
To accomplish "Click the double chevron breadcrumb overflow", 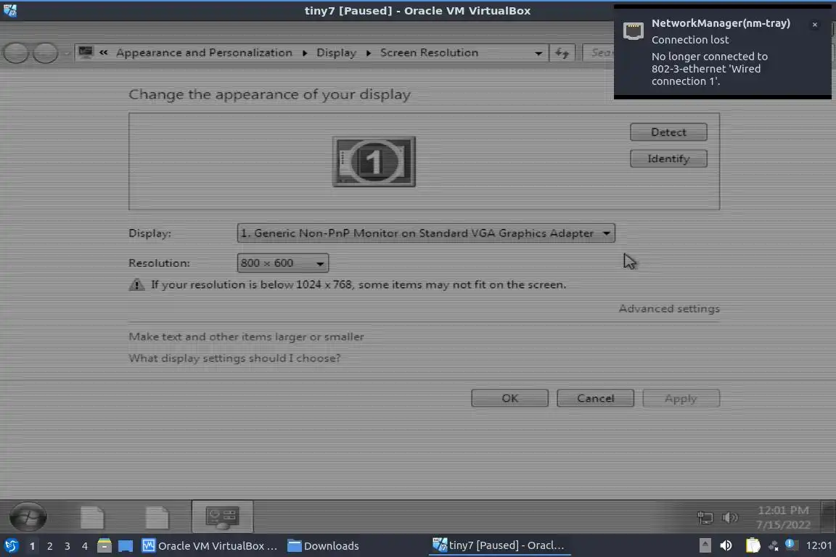I will [x=104, y=52].
